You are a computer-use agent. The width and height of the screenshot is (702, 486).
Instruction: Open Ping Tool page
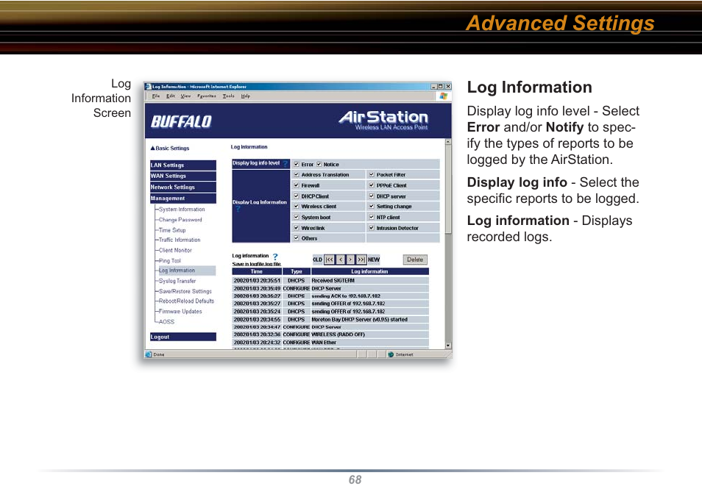(170, 260)
